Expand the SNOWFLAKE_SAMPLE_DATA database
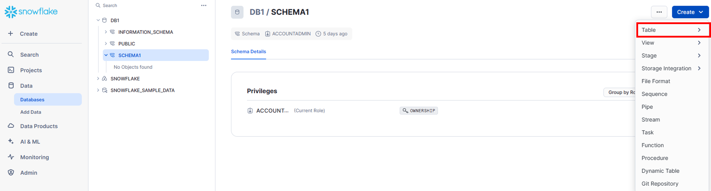711x191 pixels. tap(98, 90)
